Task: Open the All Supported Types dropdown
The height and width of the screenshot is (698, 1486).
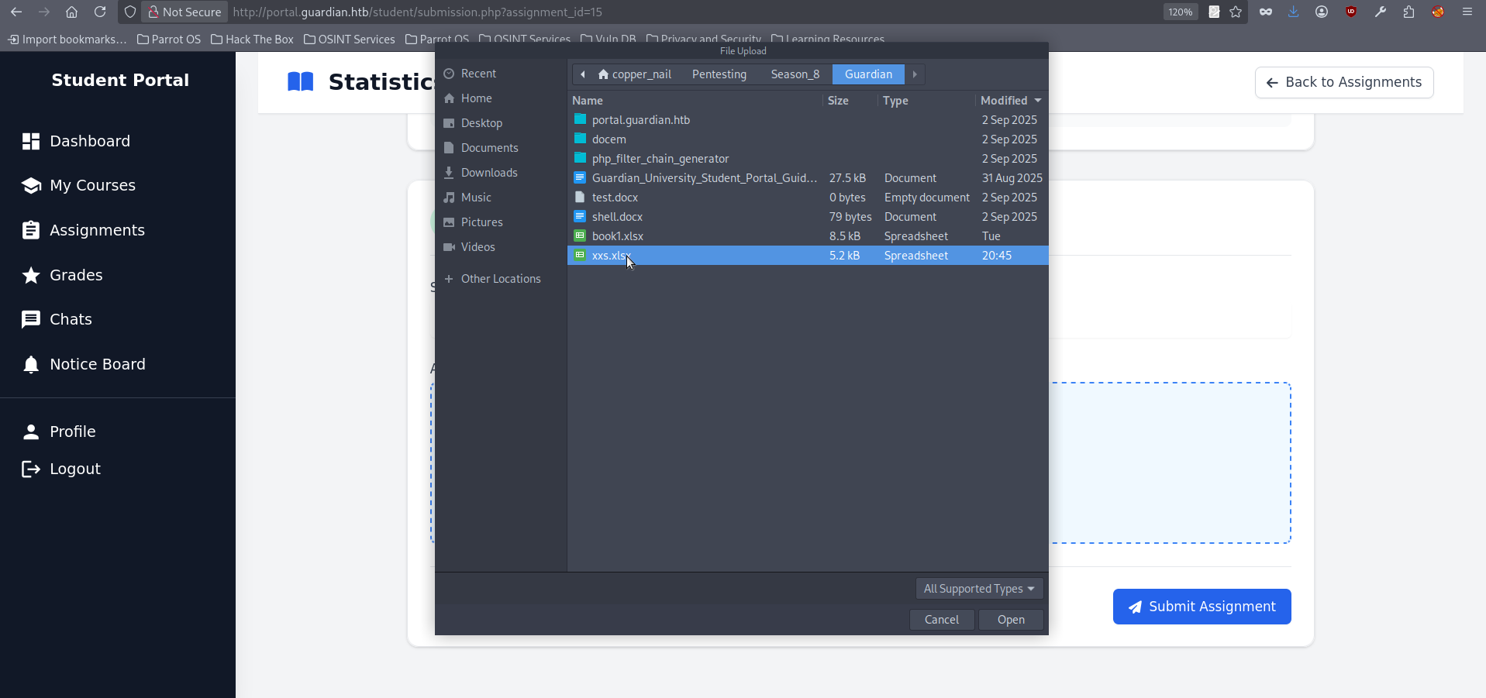Action: point(978,589)
